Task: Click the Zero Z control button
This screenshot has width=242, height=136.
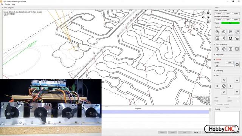Action: 237,32
